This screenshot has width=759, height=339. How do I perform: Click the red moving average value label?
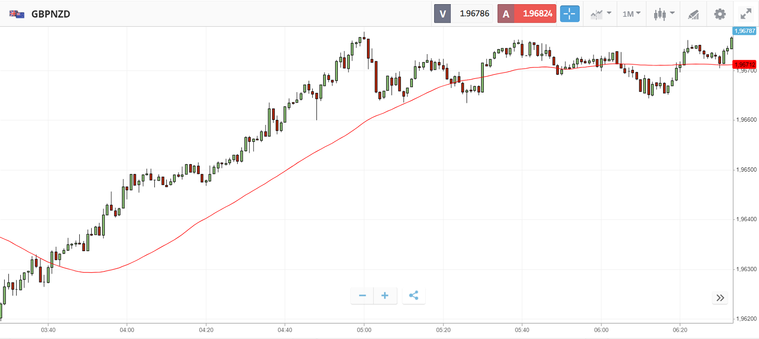744,65
